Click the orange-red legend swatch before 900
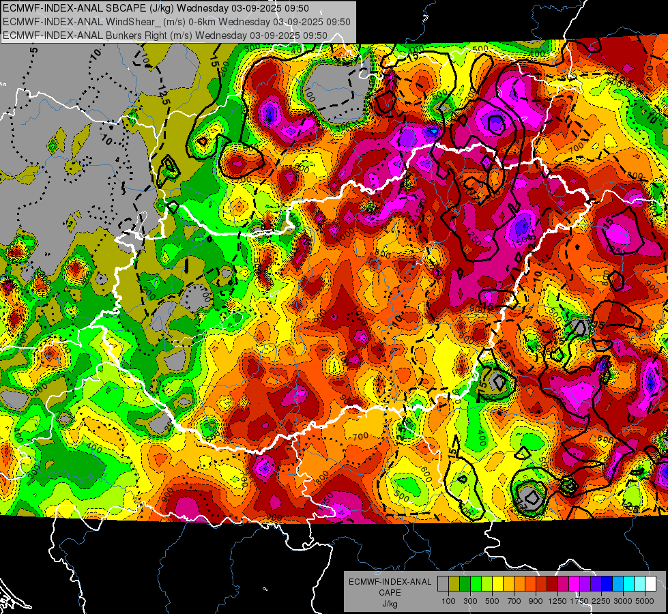This screenshot has height=614, width=668. [x=530, y=584]
